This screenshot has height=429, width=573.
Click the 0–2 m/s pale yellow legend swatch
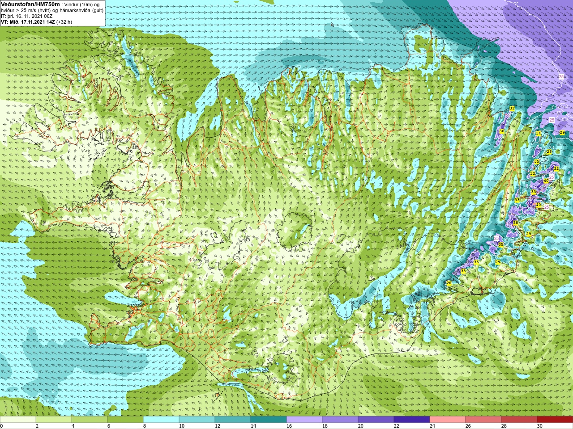point(18,419)
